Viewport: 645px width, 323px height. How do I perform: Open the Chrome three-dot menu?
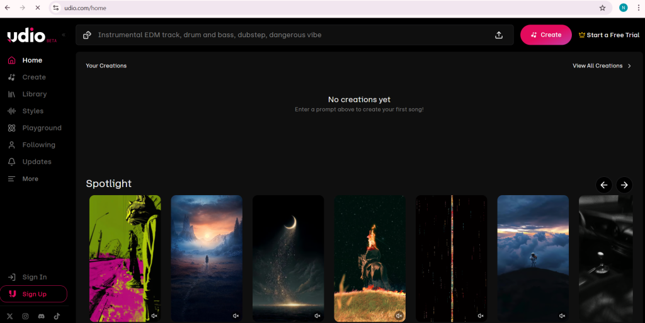(x=637, y=8)
